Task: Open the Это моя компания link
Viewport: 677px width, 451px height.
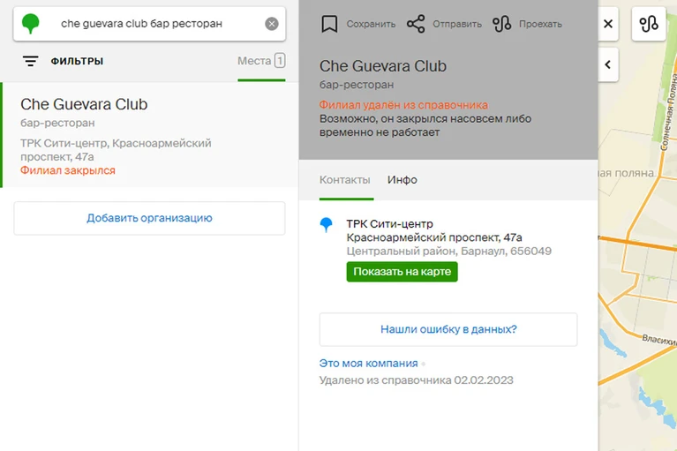Action: coord(368,364)
